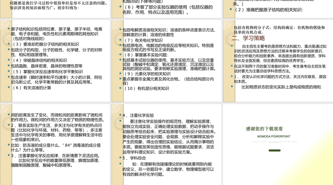Viewport: 333px width, 185px height.
Task: Click the bullet starting '（6）考察了部分实验仪器的使用'
Action: coord(167,10)
